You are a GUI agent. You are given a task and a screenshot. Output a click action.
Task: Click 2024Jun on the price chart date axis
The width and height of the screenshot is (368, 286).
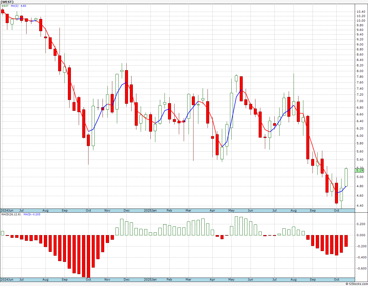7,210
